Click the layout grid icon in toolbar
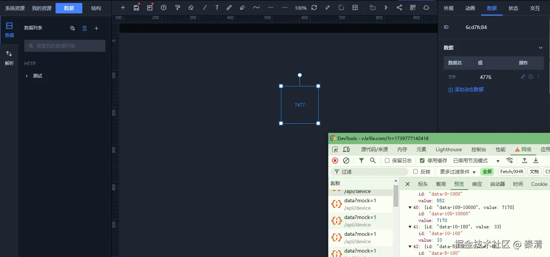Viewport: 550px width, 257px height. 355,8
